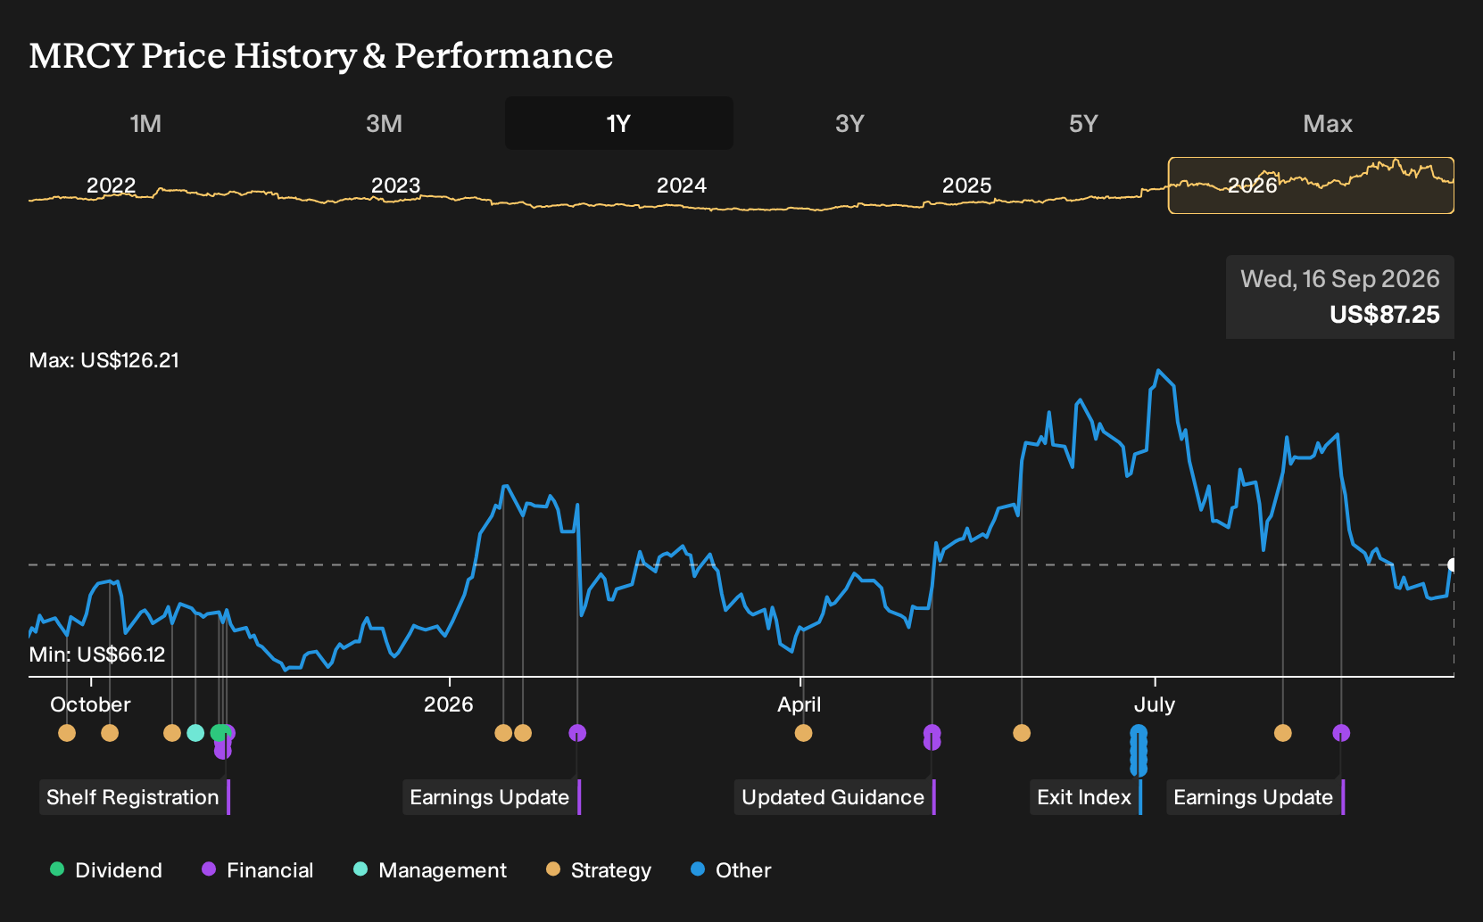Viewport: 1483px width, 922px height.
Task: Switch to the 1M time range tab
Action: [x=145, y=123]
